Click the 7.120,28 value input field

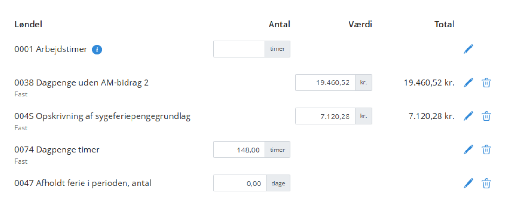[x=325, y=116]
